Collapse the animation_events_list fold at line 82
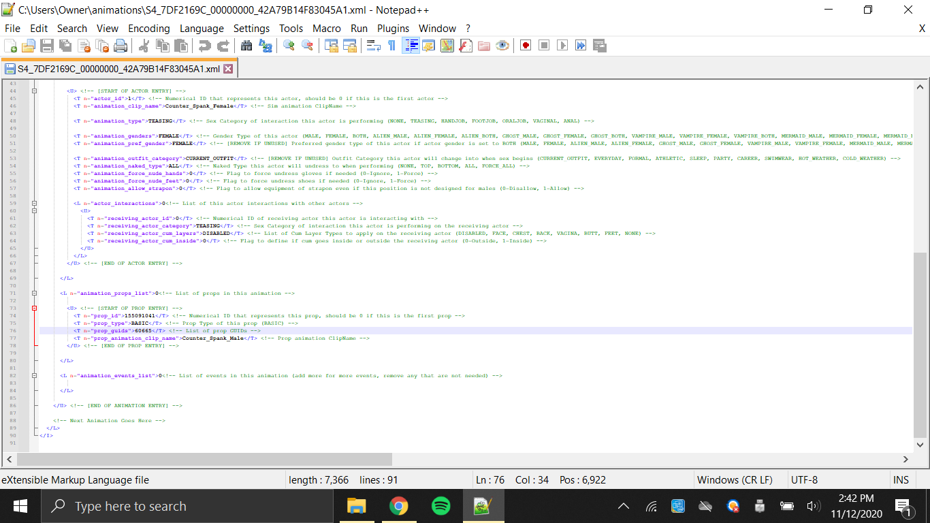This screenshot has width=930, height=523. point(33,375)
